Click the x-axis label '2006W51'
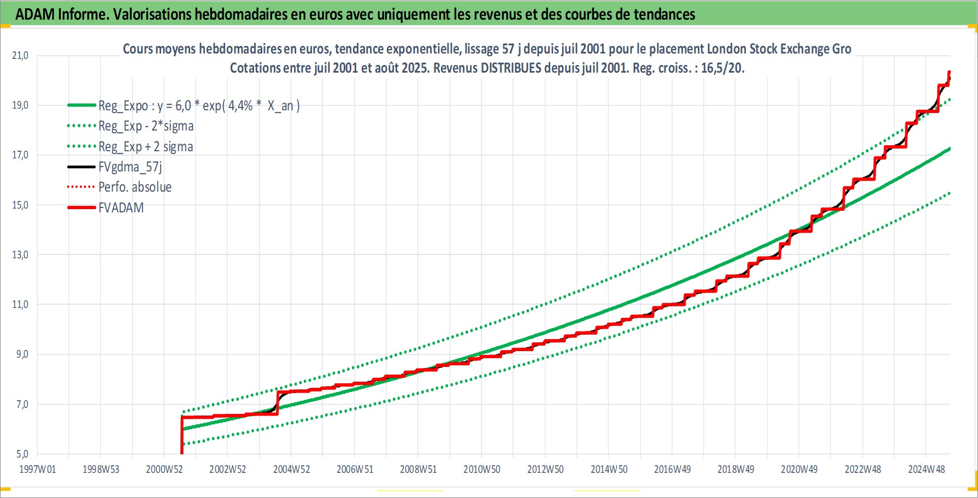 pyautogui.click(x=355, y=469)
